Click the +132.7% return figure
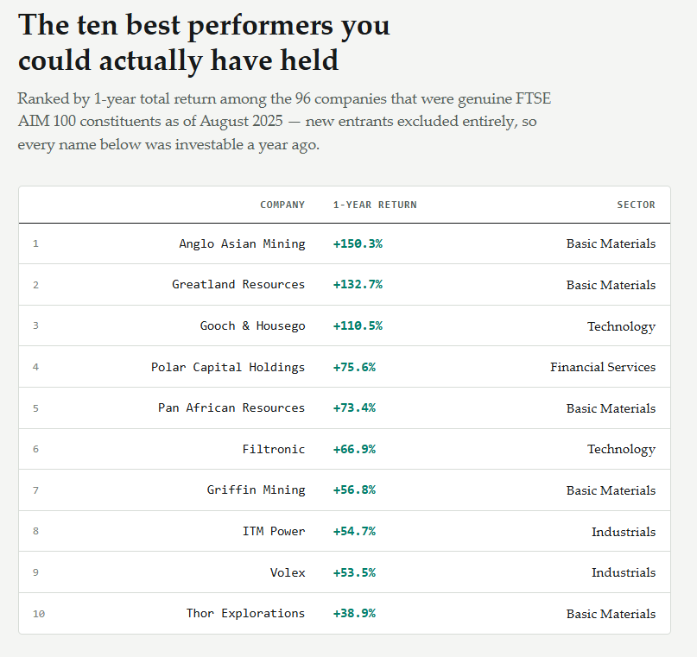This screenshot has width=697, height=657. (358, 284)
